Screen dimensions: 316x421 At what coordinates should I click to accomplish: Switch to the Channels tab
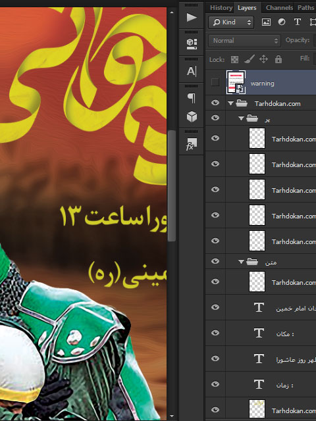(x=279, y=7)
